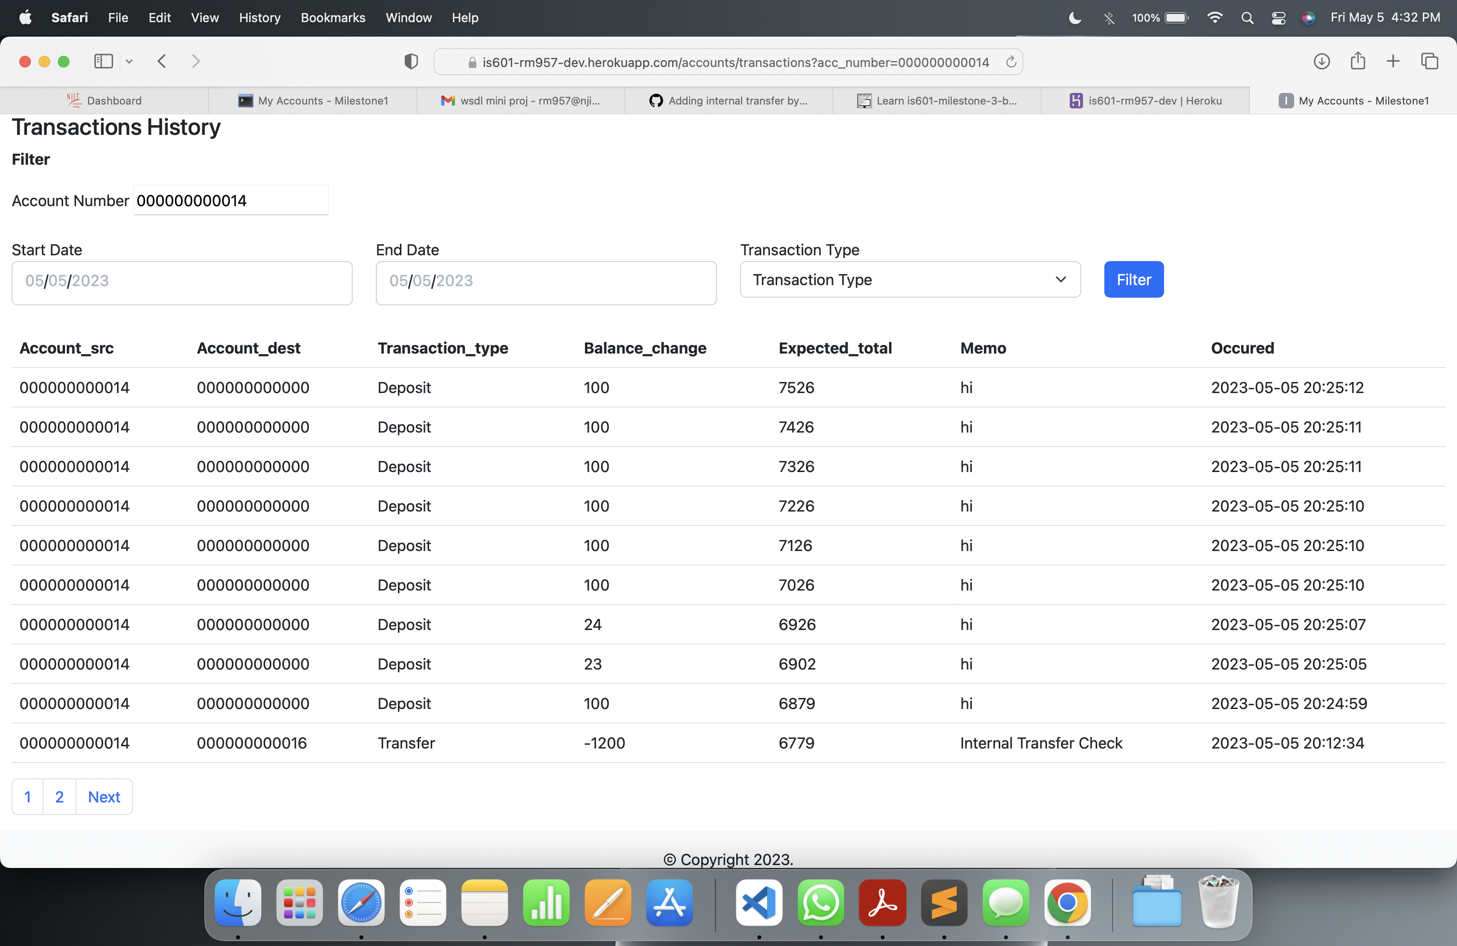Click the page 1 pagination link
This screenshot has width=1457, height=946.
pyautogui.click(x=27, y=797)
